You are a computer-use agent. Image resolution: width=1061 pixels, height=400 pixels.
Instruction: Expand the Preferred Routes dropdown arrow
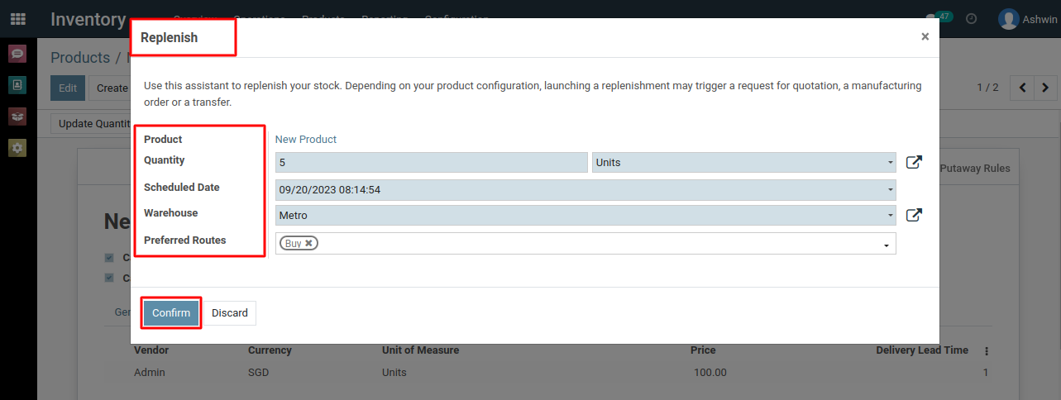tap(887, 245)
